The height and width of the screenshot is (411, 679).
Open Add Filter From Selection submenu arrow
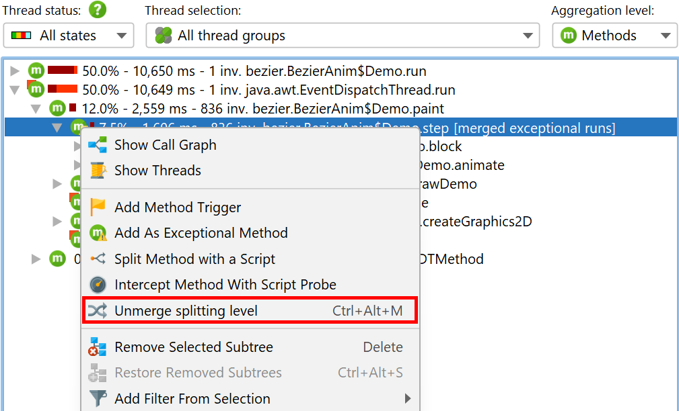click(408, 398)
